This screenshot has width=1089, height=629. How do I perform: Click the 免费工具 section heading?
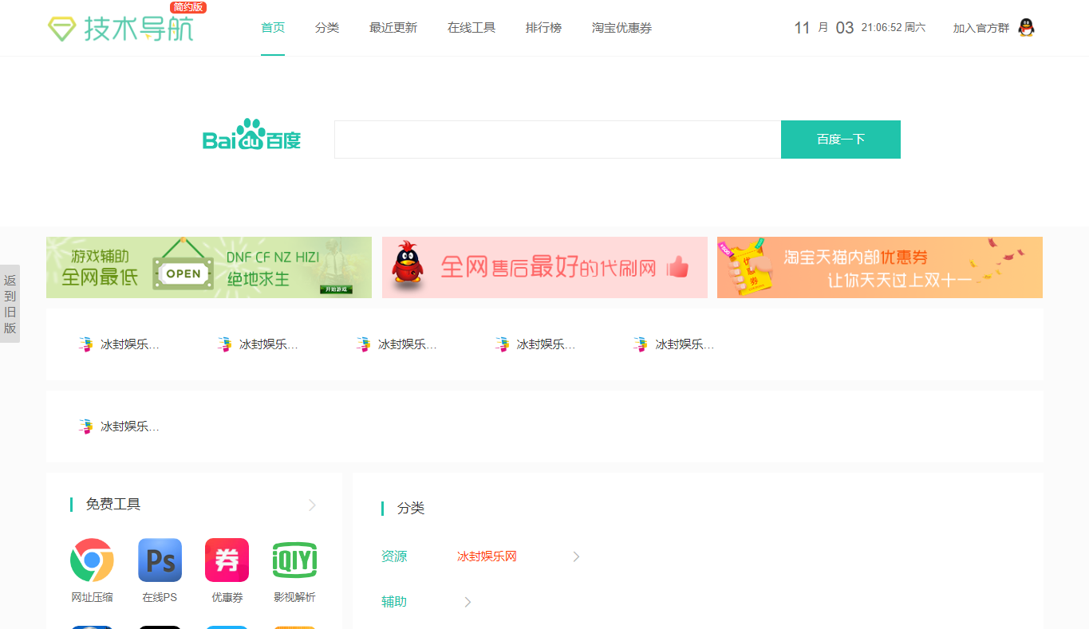pos(113,505)
